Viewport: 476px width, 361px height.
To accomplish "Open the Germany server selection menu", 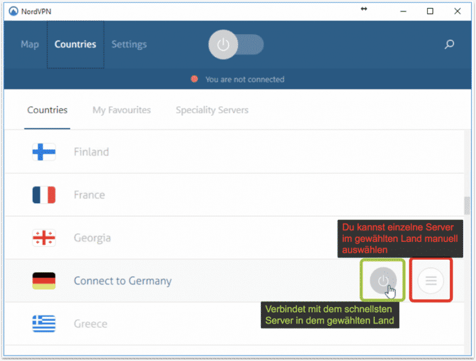I will (x=430, y=280).
